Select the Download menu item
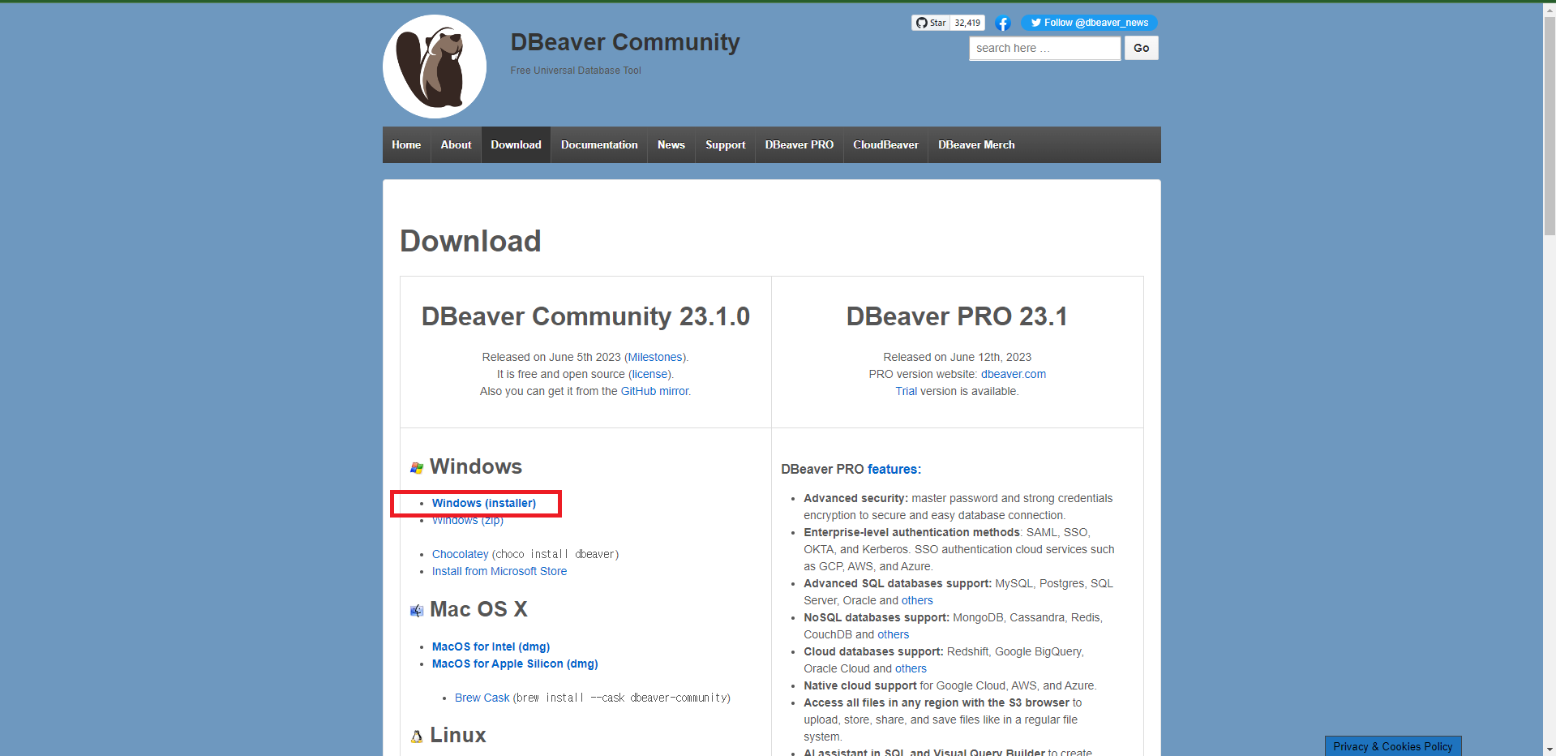Image resolution: width=1556 pixels, height=756 pixels. point(516,144)
